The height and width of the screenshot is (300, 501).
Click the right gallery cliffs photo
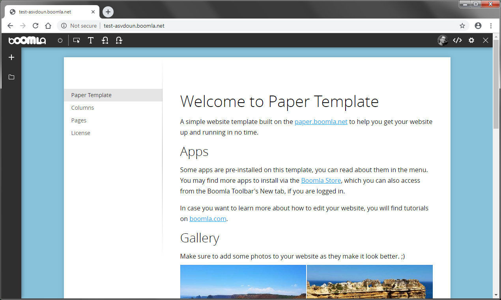point(370,281)
